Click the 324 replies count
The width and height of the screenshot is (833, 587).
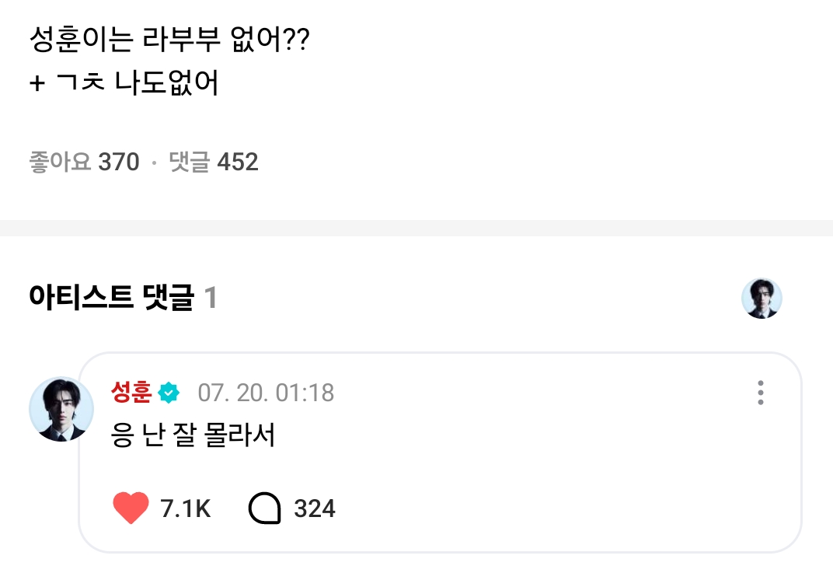[x=315, y=508]
